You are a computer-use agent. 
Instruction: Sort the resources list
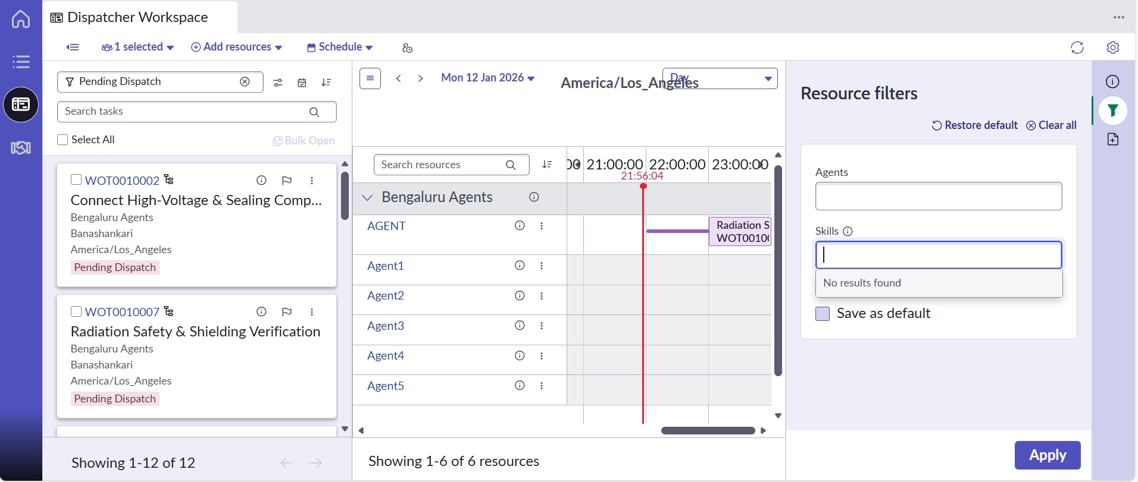tap(547, 165)
